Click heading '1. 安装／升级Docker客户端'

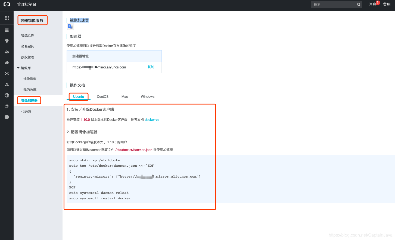click(x=90, y=109)
